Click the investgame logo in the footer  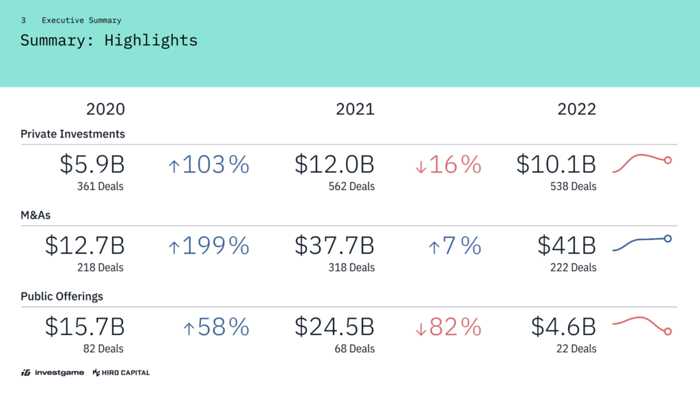tap(53, 373)
